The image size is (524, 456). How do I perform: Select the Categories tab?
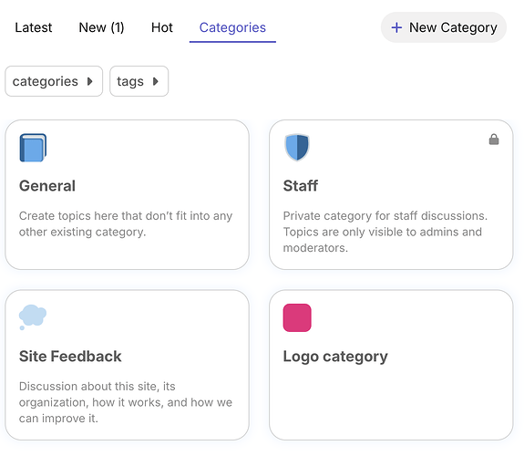click(x=232, y=28)
